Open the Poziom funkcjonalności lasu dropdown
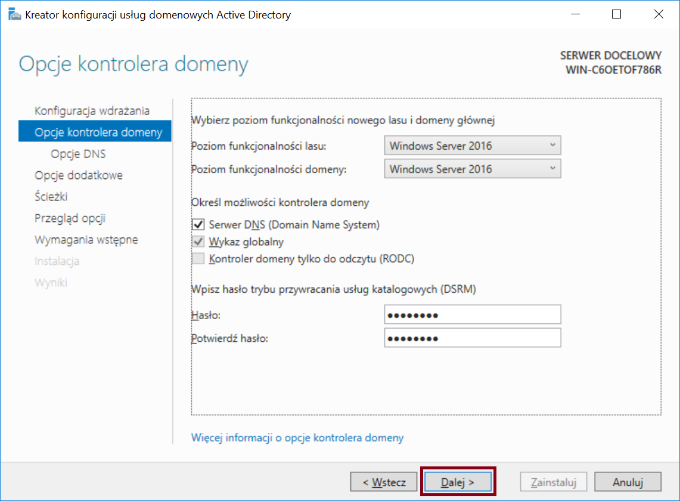 [472, 146]
